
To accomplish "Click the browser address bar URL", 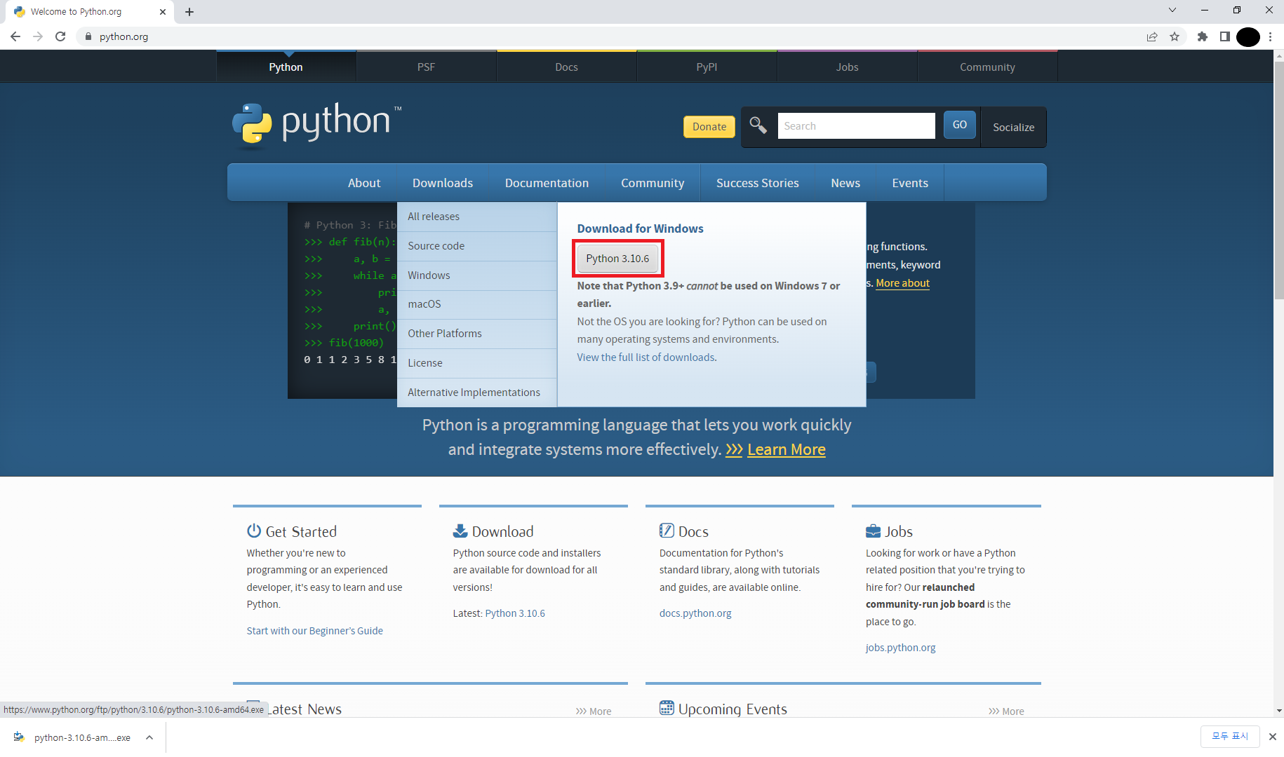I will (x=123, y=36).
